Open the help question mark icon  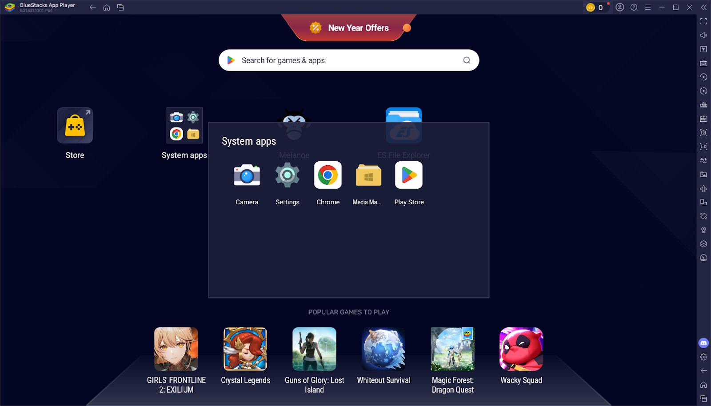[634, 7]
